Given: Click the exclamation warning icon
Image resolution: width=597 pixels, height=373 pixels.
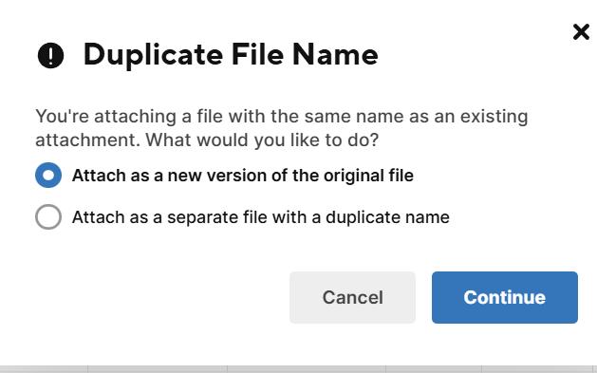Looking at the screenshot, I should click(x=50, y=56).
